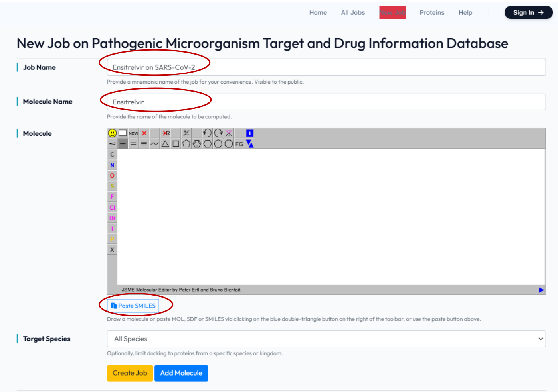Select the chain bond tool
The width and height of the screenshot is (558, 392).
154,144
